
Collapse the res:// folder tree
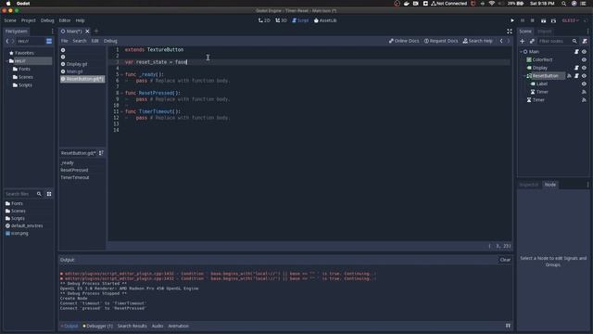pyautogui.click(x=6, y=61)
